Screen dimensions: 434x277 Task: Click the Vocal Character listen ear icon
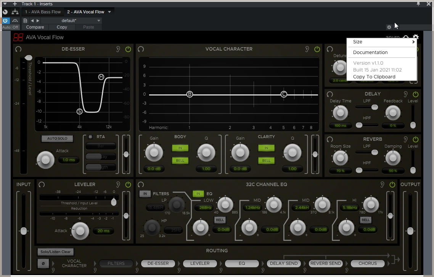307,49
